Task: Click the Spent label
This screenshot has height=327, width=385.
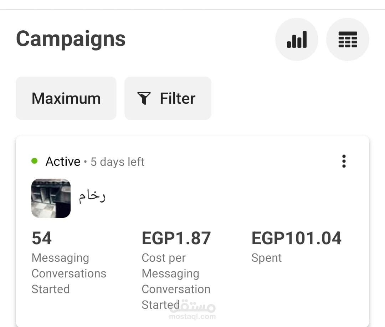Action: [x=266, y=258]
